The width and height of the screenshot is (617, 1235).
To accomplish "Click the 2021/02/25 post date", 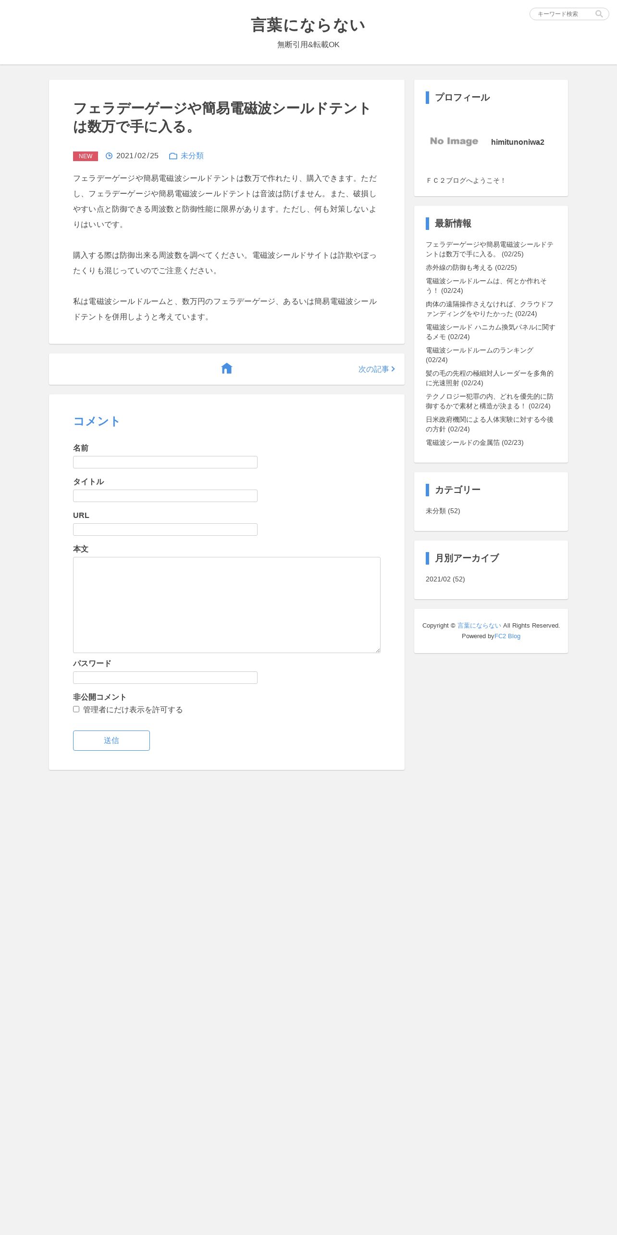I will click(x=137, y=156).
